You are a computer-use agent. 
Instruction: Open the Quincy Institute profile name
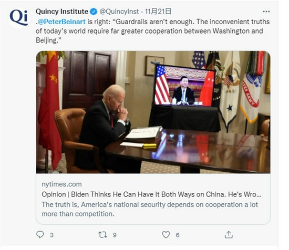(62, 12)
